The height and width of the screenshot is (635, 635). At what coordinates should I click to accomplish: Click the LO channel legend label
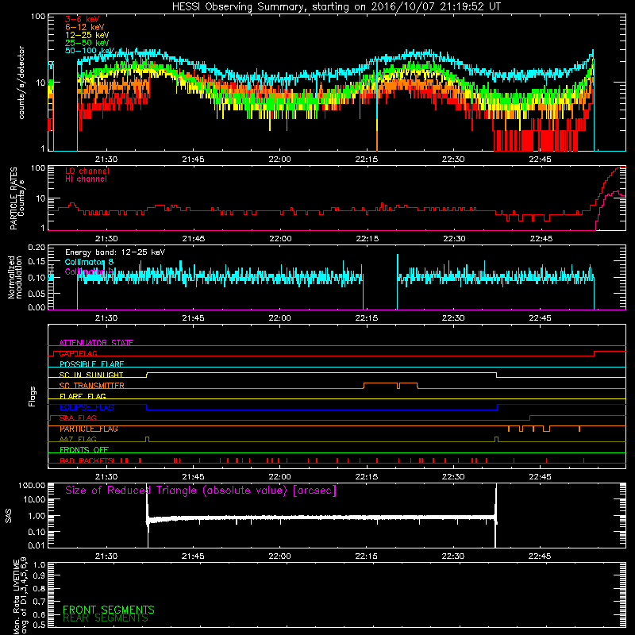[87, 171]
